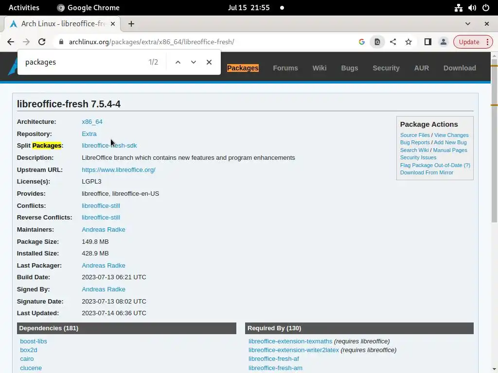This screenshot has width=498, height=373.
Task: Open the Extra repository link
Action: 89,134
